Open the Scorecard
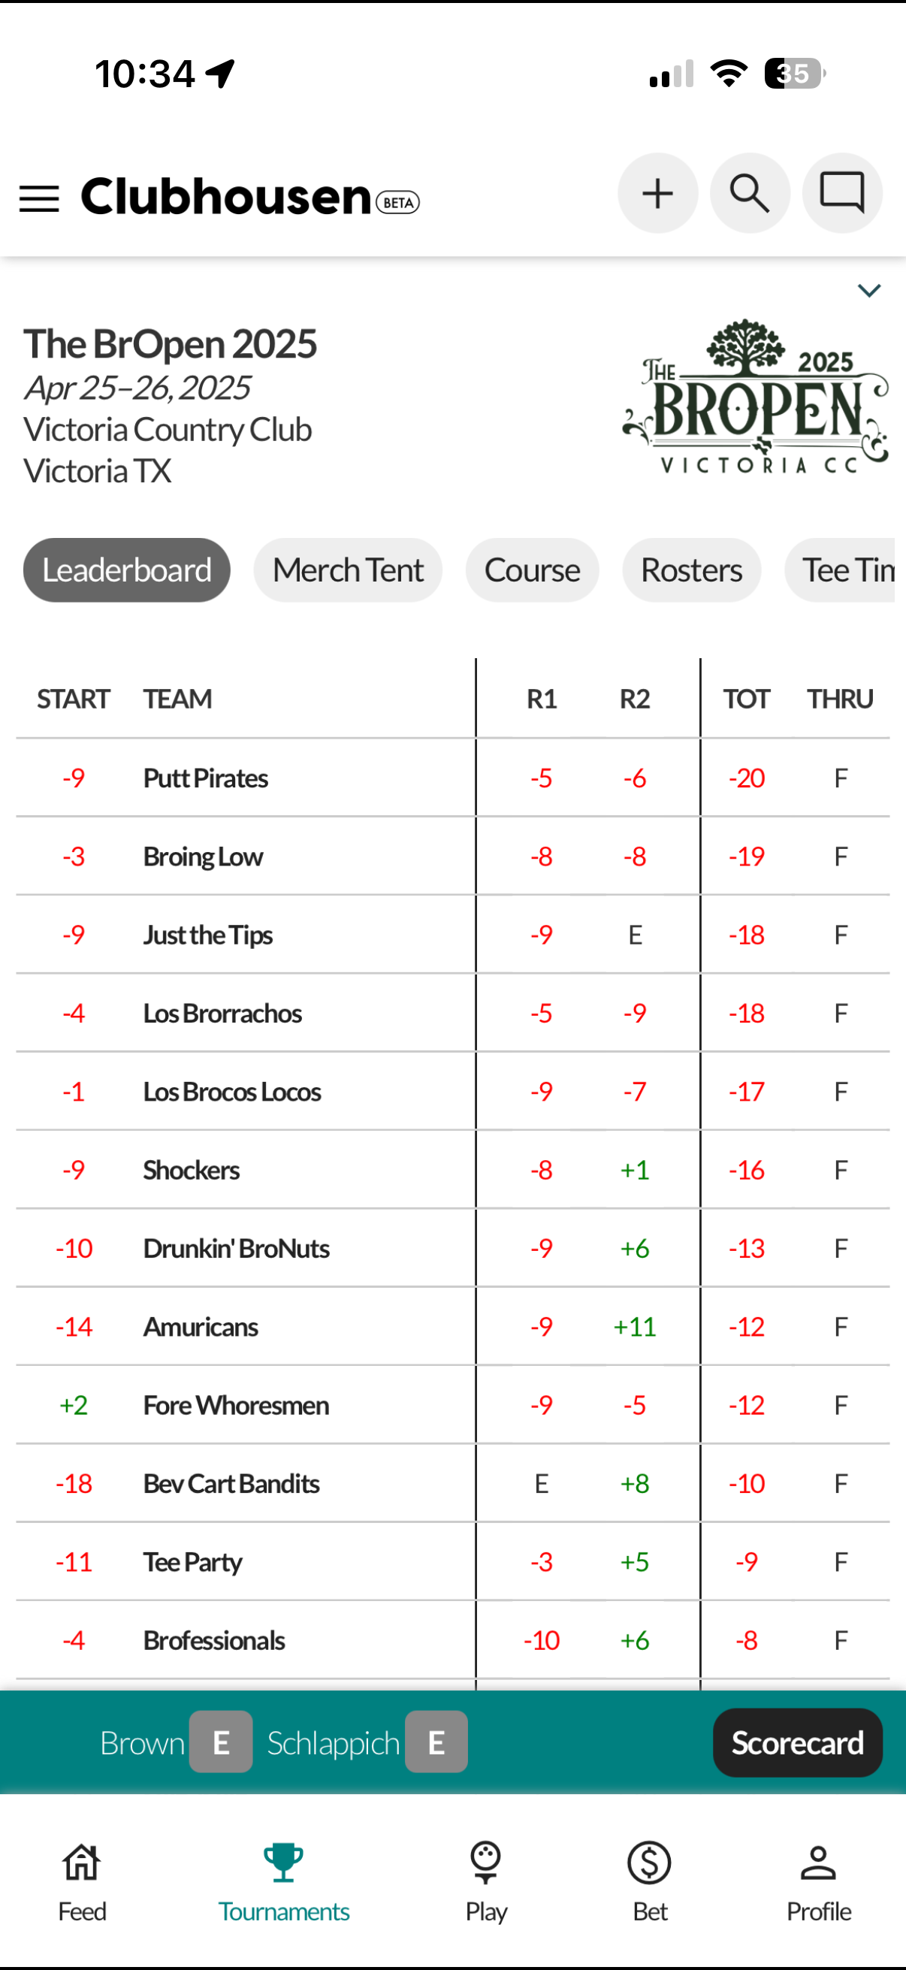The height and width of the screenshot is (1970, 906). pyautogui.click(x=797, y=1742)
